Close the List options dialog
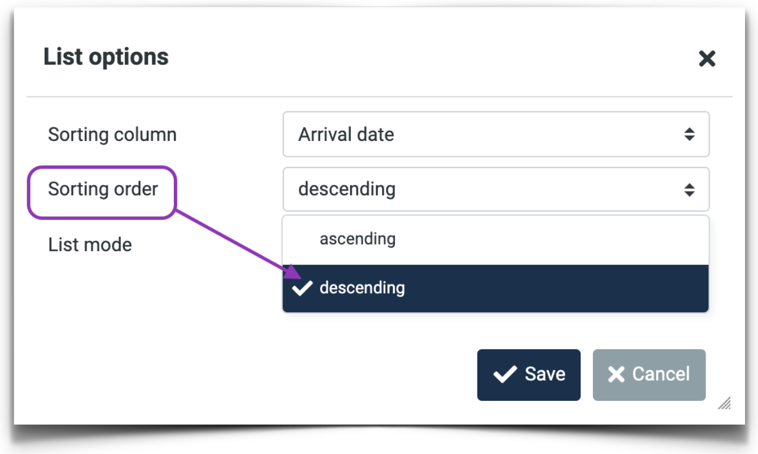This screenshot has width=758, height=454. (x=707, y=58)
